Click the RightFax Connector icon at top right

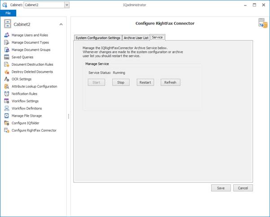point(263,23)
